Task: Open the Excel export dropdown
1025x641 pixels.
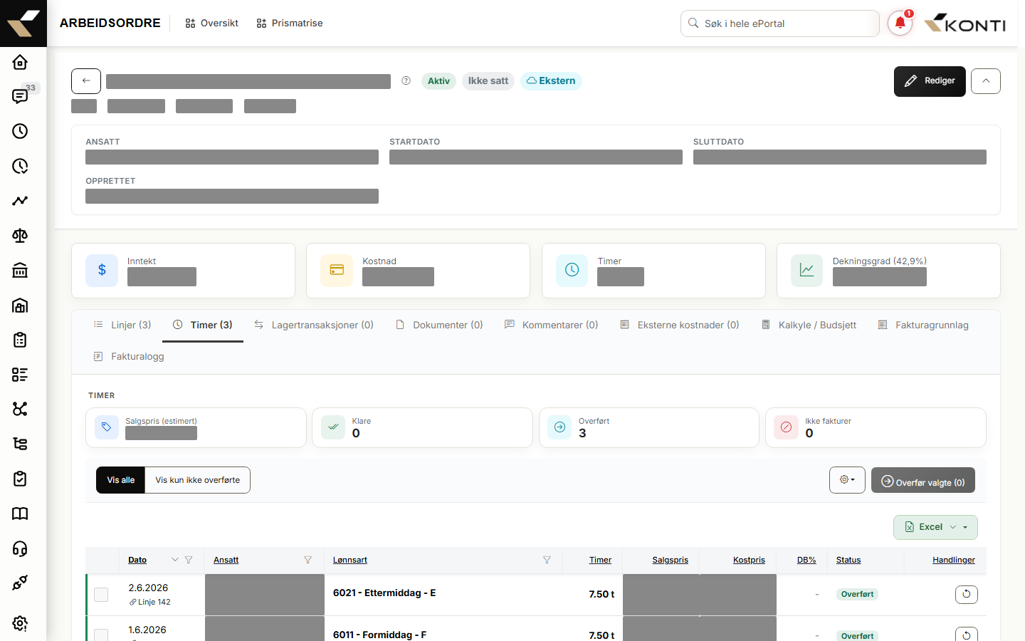Action: pos(935,527)
